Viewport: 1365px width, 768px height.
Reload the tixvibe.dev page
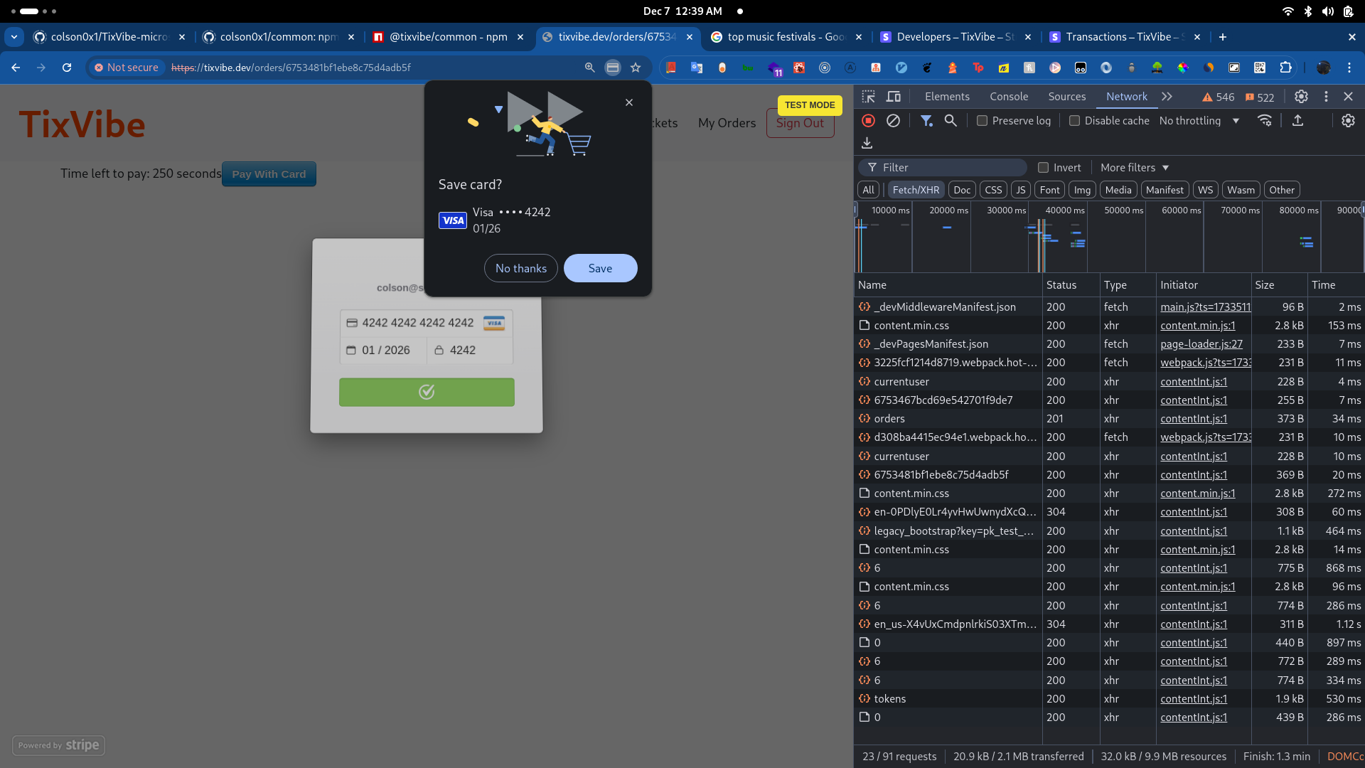tap(67, 68)
